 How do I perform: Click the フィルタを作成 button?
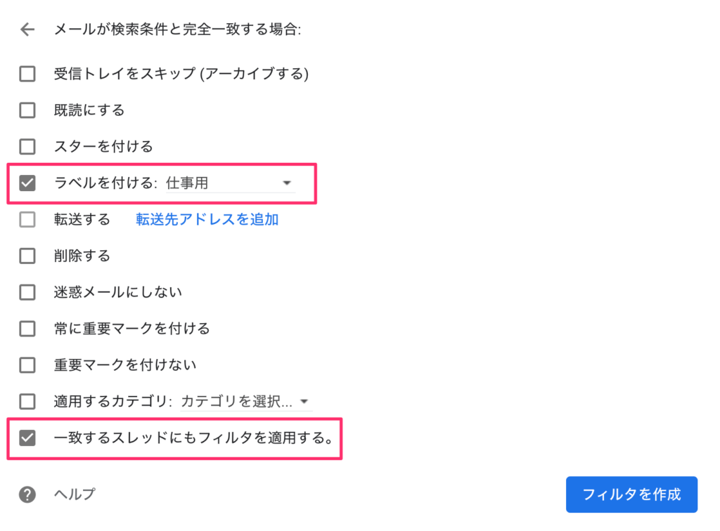(631, 494)
